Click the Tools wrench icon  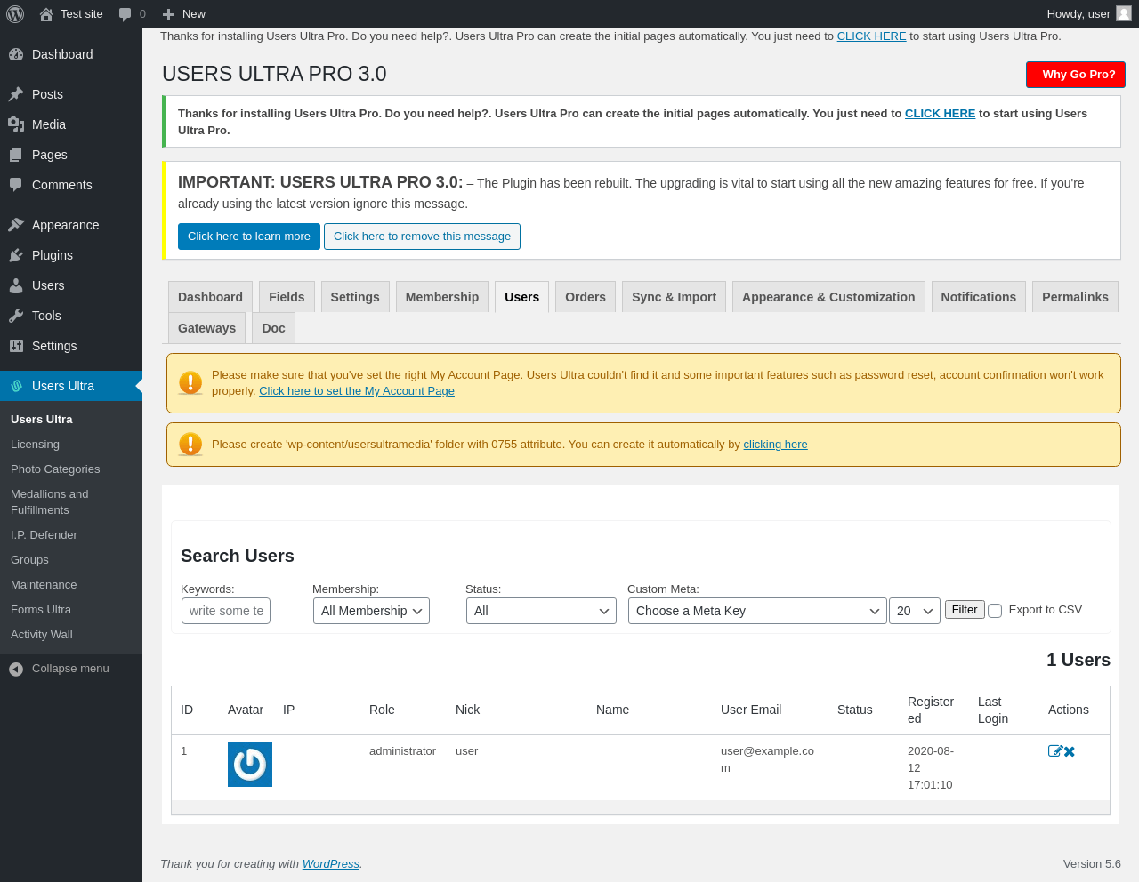click(16, 316)
